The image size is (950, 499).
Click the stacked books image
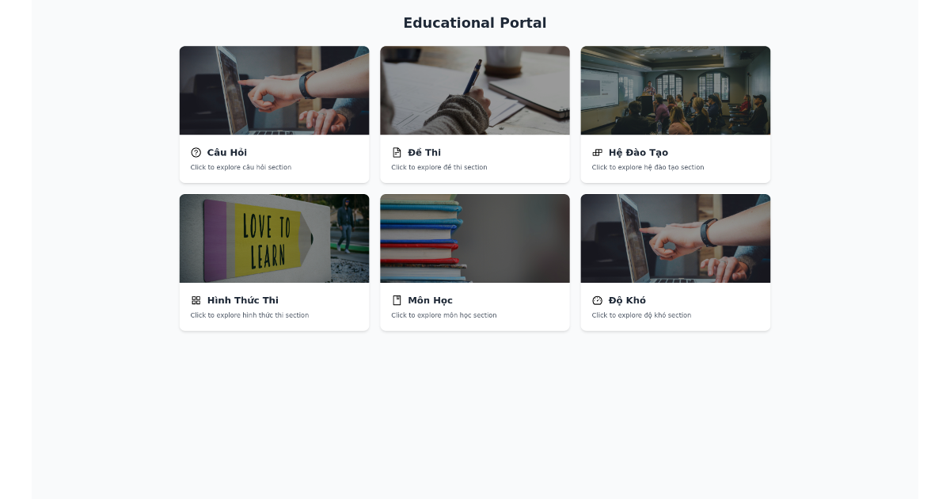[x=475, y=238]
